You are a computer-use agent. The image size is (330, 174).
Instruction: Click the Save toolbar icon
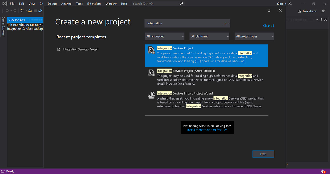tap(35, 11)
